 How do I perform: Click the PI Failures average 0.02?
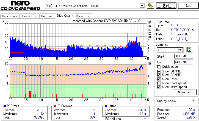tap(92, 110)
